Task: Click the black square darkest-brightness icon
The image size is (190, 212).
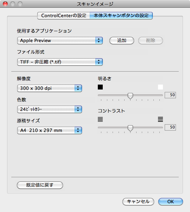Action: pyautogui.click(x=100, y=87)
